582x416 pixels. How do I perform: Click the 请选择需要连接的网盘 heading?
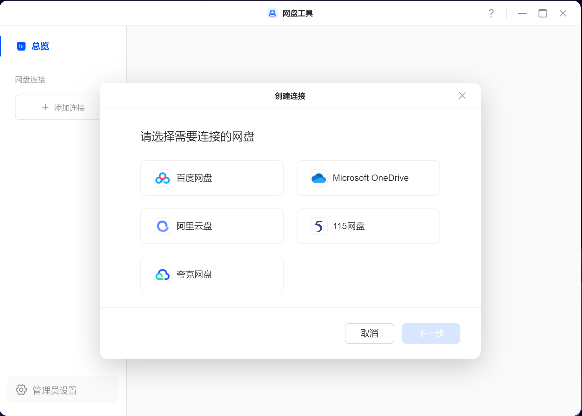(197, 136)
